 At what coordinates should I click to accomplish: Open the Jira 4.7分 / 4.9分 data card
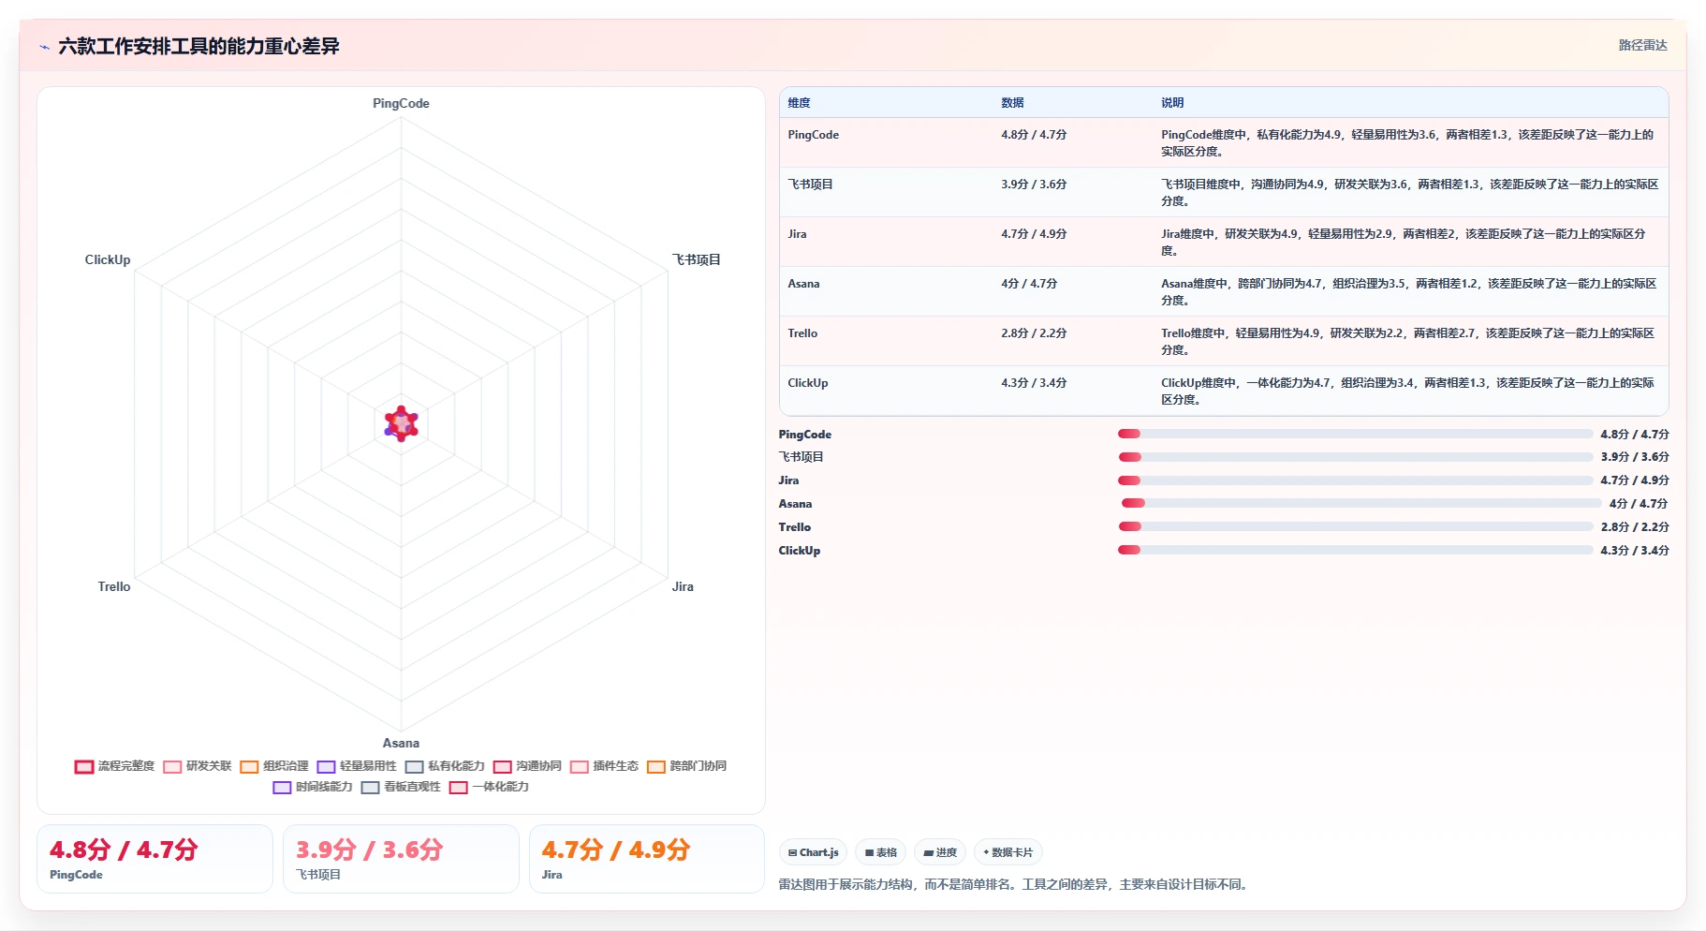[647, 859]
